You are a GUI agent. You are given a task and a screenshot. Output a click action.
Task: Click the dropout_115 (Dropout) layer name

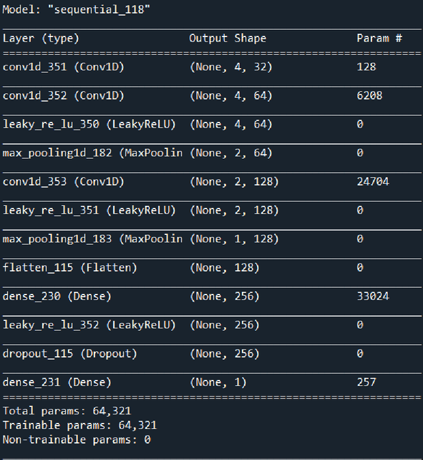coord(69,353)
